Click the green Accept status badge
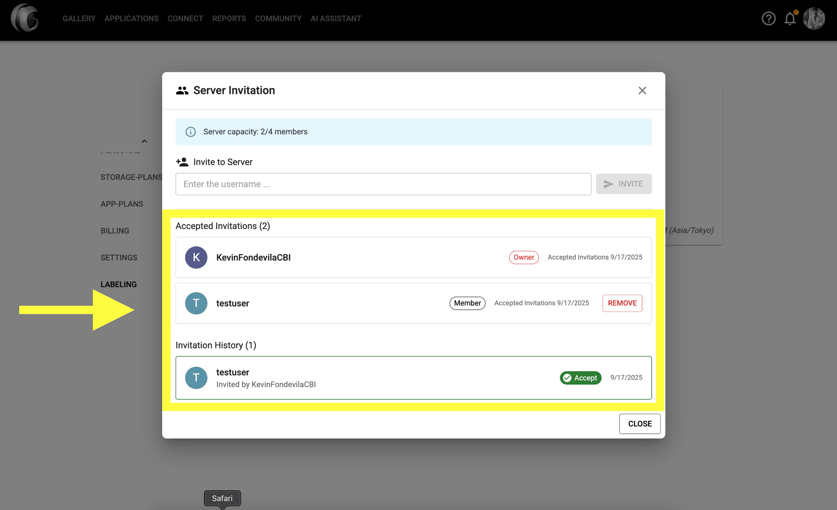 (580, 378)
